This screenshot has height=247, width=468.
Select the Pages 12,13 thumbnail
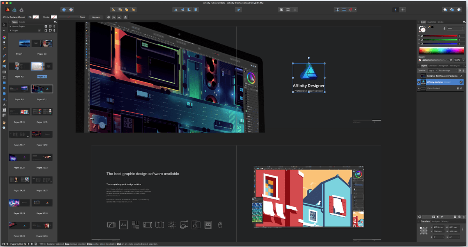[19, 112]
